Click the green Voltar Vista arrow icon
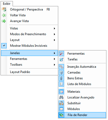108x120 pixels. point(4,15)
